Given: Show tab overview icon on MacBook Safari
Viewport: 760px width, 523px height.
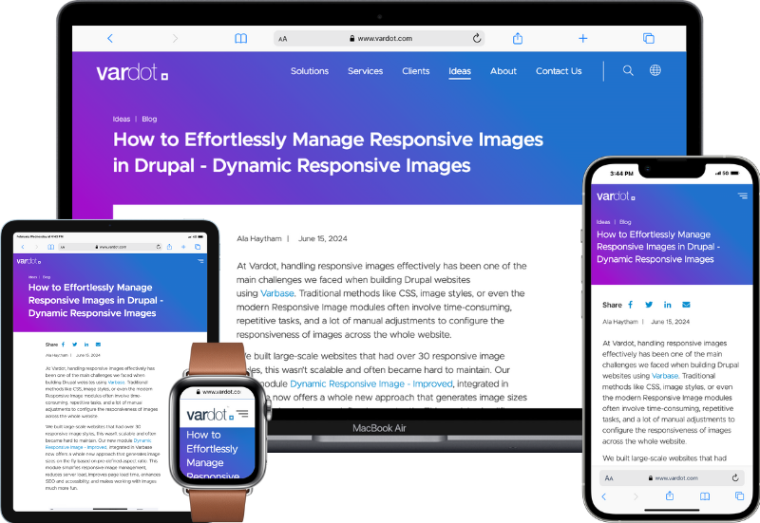Looking at the screenshot, I should point(649,38).
